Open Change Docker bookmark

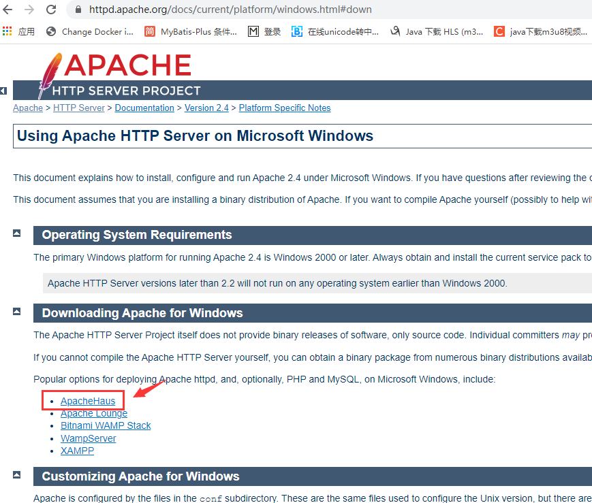coord(90,32)
